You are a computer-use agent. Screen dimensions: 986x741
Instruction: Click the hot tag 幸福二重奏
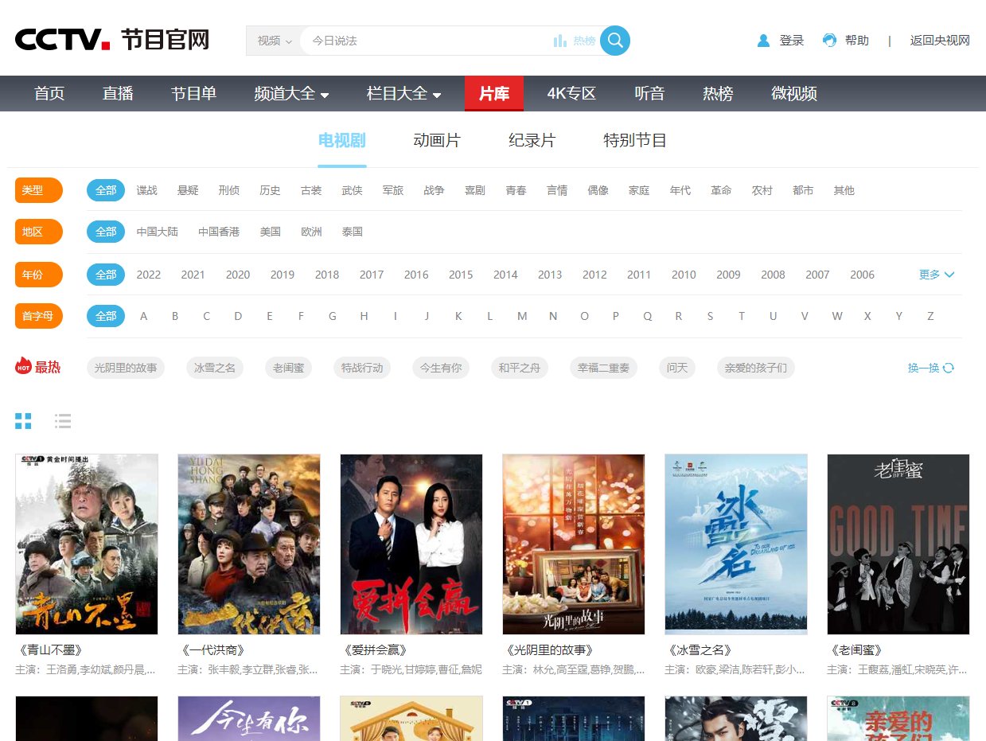(603, 368)
